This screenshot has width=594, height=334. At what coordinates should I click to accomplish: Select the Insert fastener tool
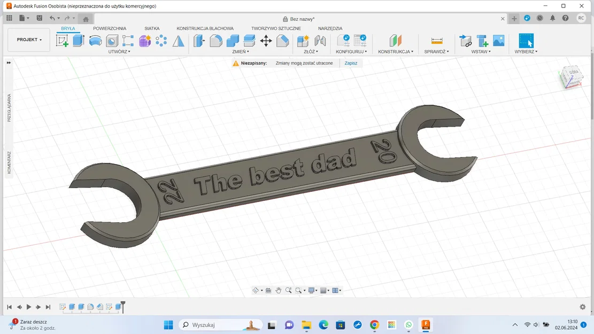tap(482, 41)
